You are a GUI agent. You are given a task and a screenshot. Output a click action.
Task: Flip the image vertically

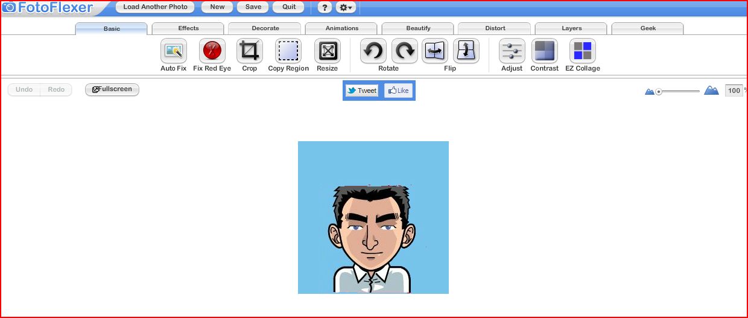(466, 51)
